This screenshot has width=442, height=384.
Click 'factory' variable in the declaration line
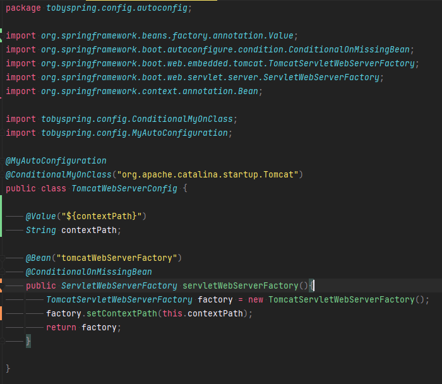pyautogui.click(x=215, y=299)
